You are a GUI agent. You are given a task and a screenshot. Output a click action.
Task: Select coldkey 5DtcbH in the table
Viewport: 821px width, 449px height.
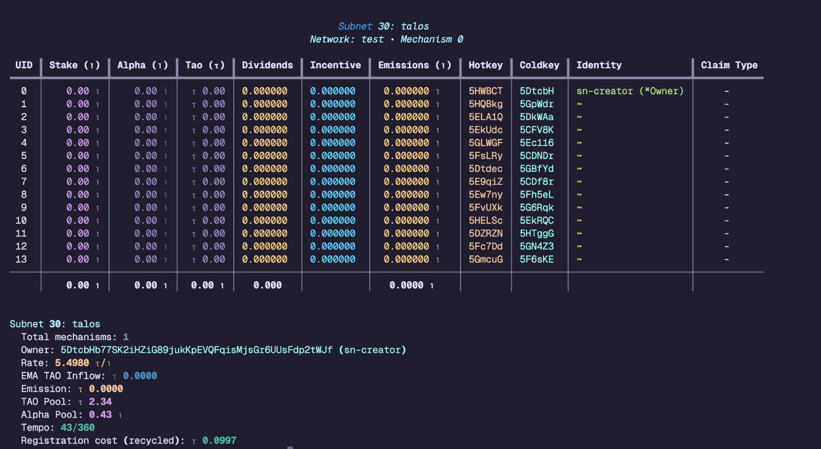[537, 91]
